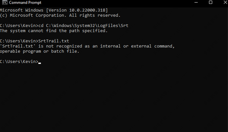The height and width of the screenshot is (132, 228).
Task: Click the "not recognized" error message line
Action: pos(87,46)
